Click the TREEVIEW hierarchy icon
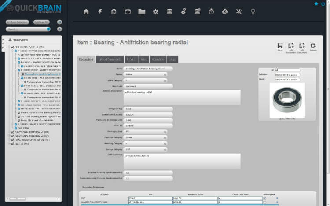The width and height of the screenshot is (330, 206). click(10, 40)
